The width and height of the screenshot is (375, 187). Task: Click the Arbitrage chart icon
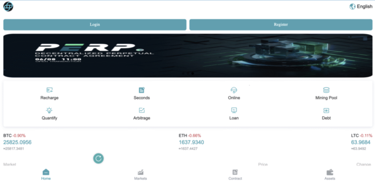142,110
